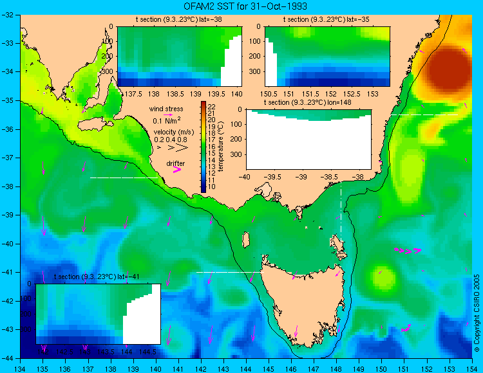This screenshot has height=373, width=483.
Task: Click the 't section (9.3..23°C) lat=-35' heading
Action: [327, 20]
